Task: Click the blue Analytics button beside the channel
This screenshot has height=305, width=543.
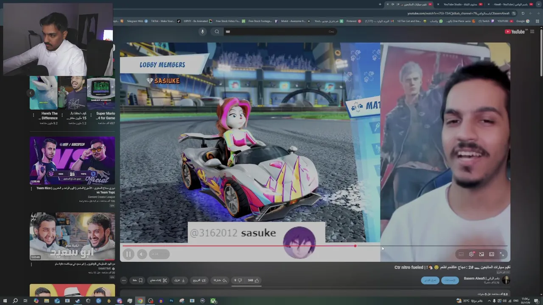Action: pyautogui.click(x=450, y=280)
